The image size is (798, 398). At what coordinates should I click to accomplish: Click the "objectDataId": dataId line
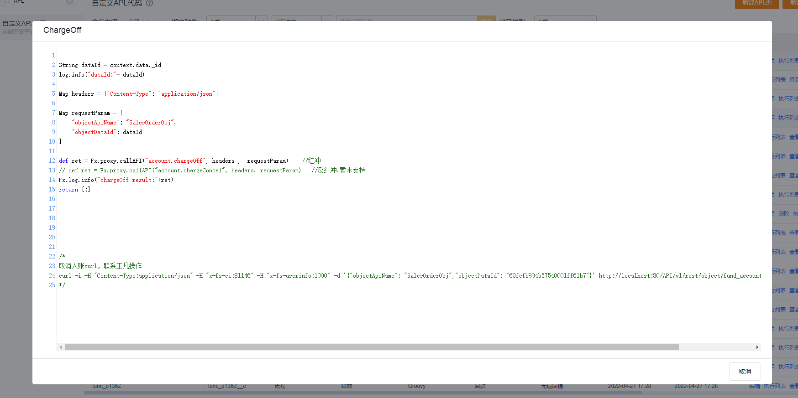coord(107,132)
